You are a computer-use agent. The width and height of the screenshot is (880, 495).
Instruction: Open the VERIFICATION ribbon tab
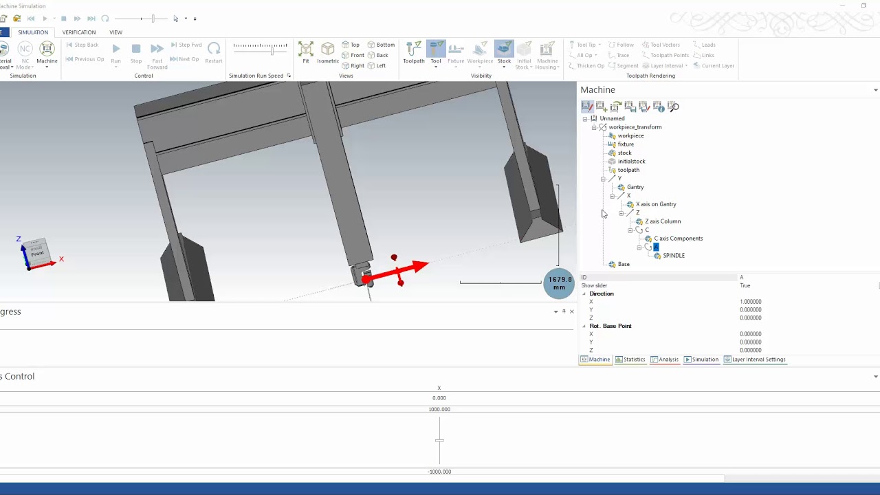[x=79, y=32]
